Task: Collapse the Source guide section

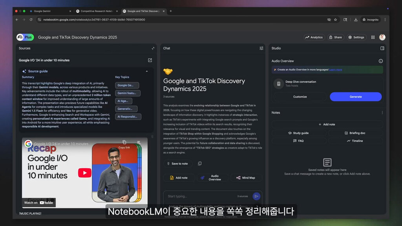Action: click(x=147, y=71)
